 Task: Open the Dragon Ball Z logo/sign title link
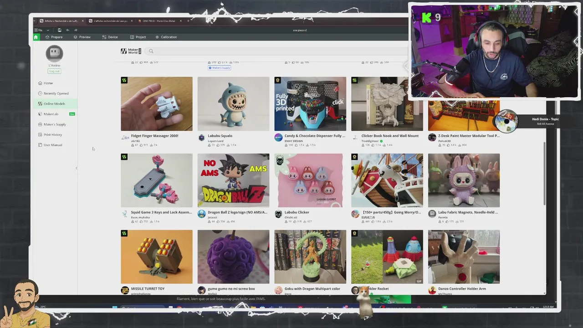coord(237,212)
